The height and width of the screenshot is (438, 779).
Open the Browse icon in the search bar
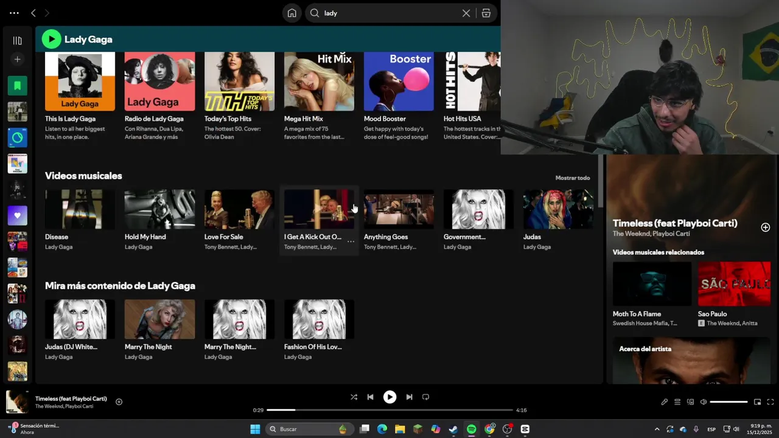[486, 13]
